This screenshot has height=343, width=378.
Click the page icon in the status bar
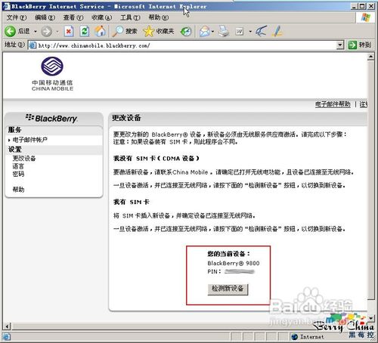[x=6, y=337]
